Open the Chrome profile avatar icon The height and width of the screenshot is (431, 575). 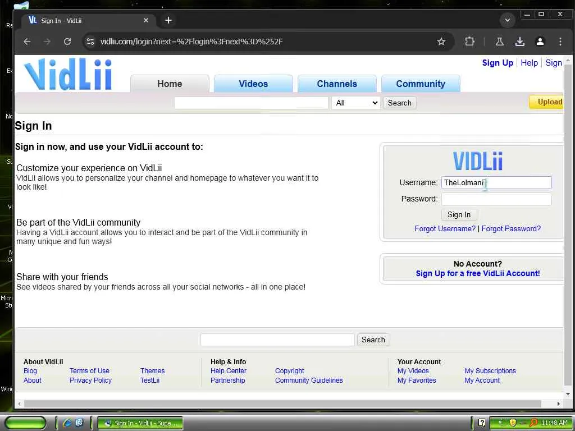(x=540, y=42)
